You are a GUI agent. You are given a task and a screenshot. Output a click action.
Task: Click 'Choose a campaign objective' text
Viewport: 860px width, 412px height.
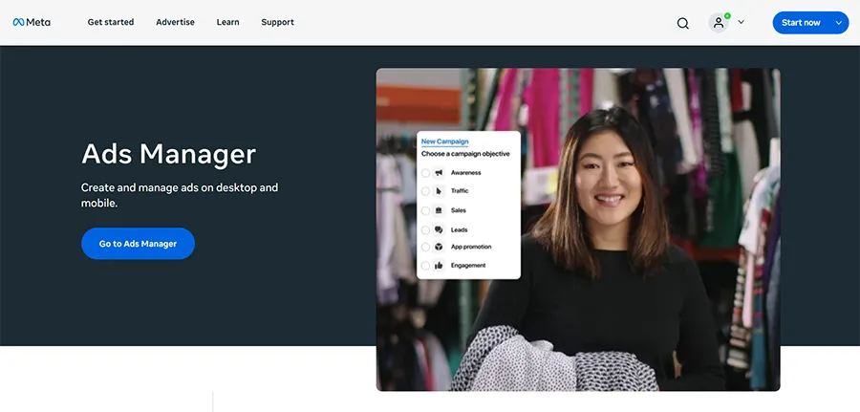coord(465,154)
